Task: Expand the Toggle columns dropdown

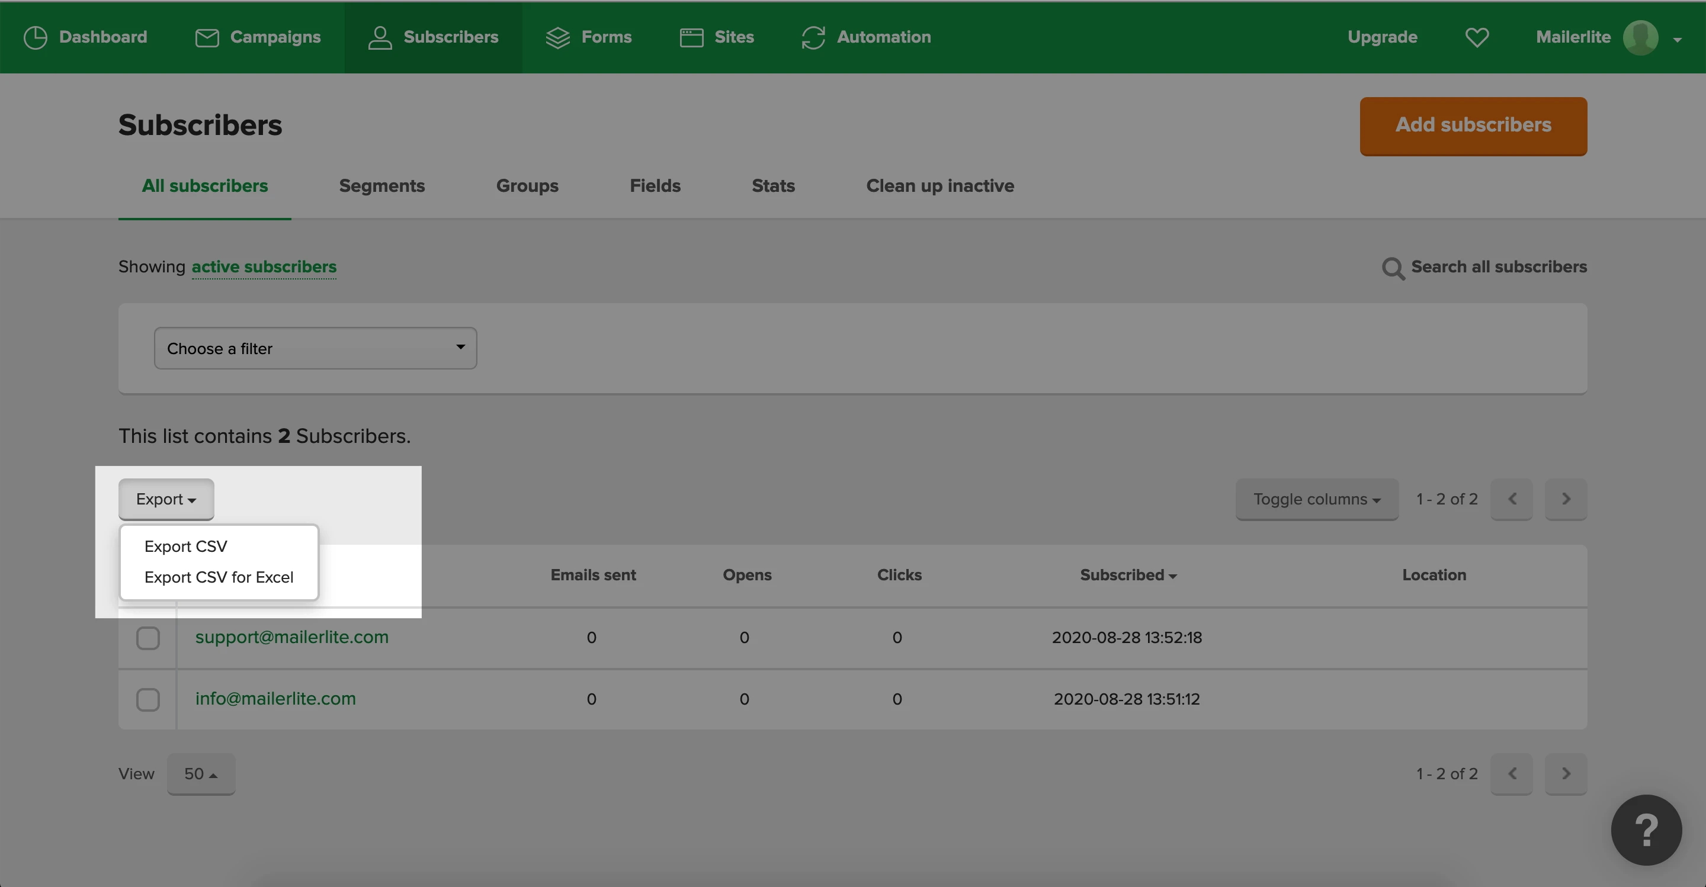Action: [1317, 499]
